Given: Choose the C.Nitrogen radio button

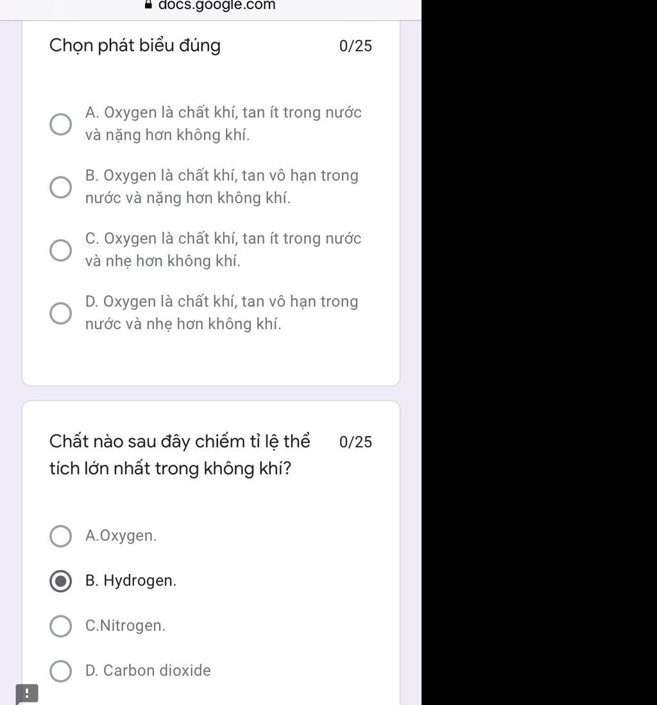Looking at the screenshot, I should (61, 626).
